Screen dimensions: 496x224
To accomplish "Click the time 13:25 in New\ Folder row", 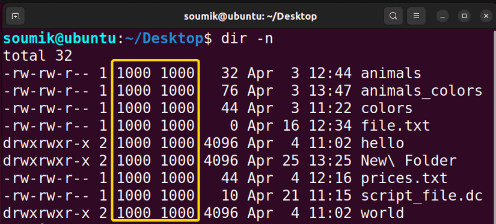I will [x=330, y=161].
